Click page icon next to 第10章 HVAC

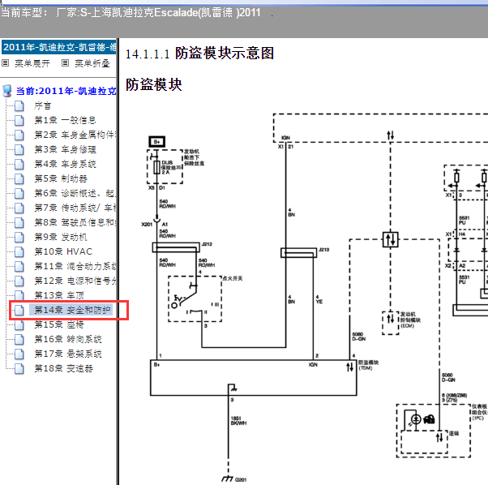click(x=19, y=252)
